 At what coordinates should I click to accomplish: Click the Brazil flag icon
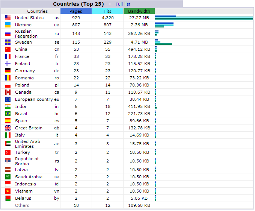[8, 114]
